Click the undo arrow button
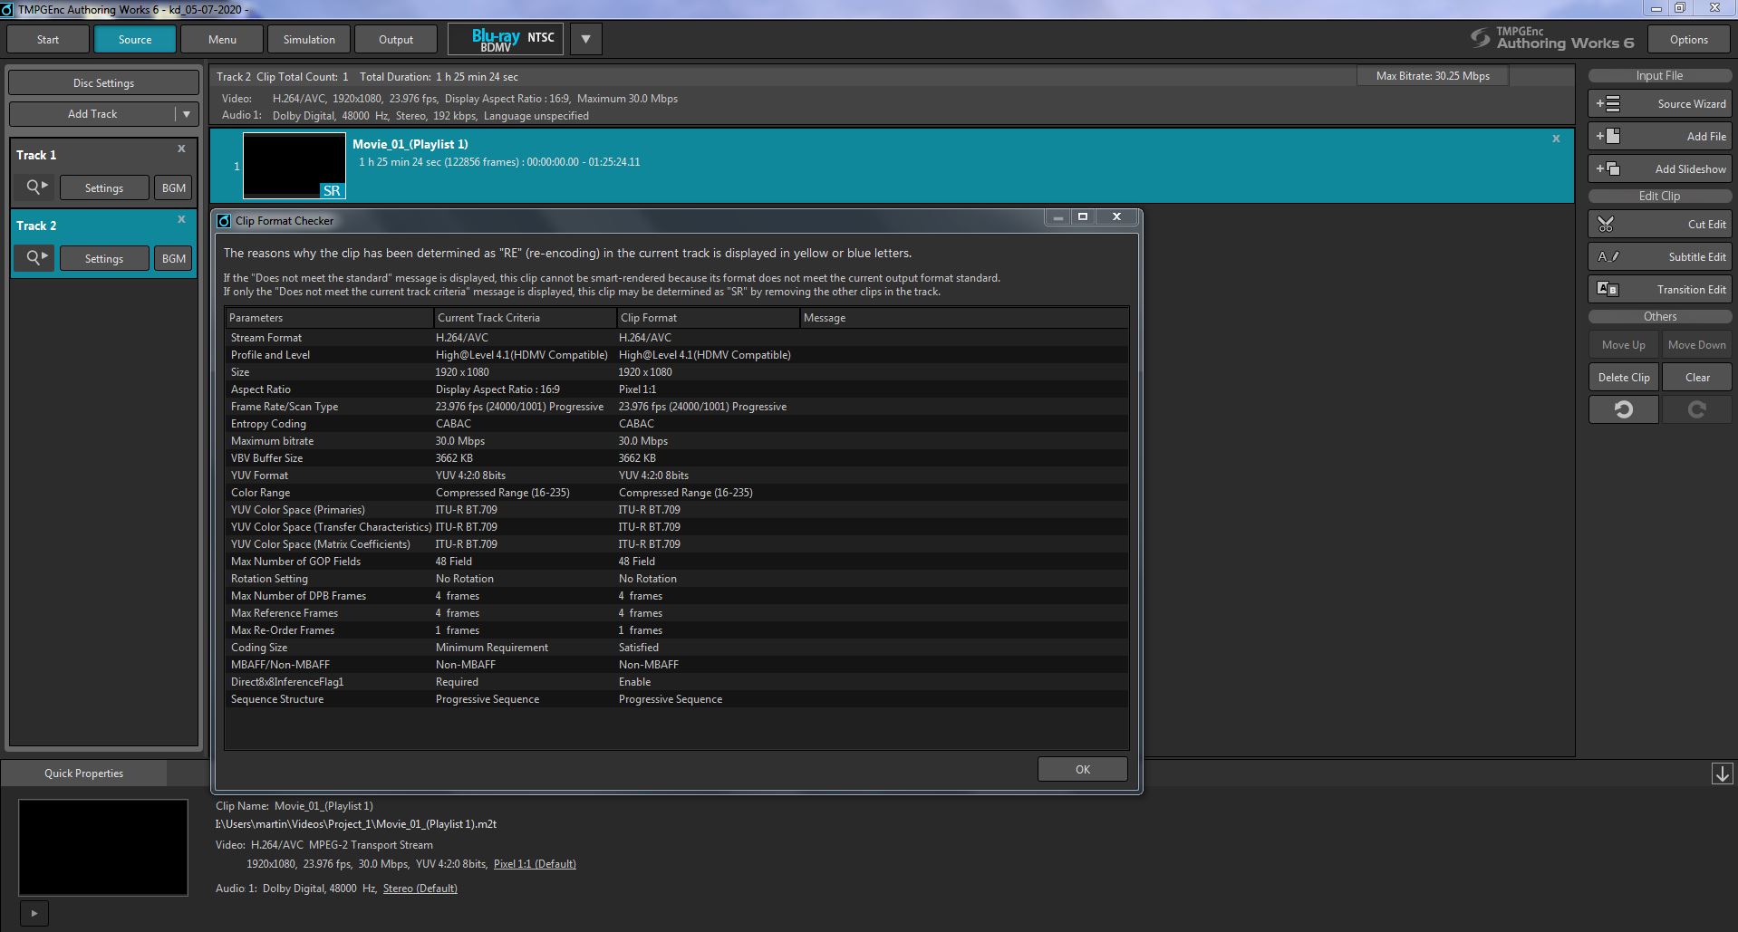 [x=1623, y=409]
